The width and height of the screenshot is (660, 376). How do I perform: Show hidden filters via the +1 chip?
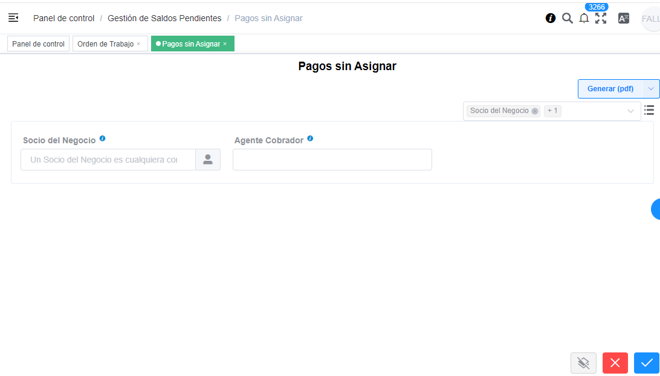click(x=552, y=111)
